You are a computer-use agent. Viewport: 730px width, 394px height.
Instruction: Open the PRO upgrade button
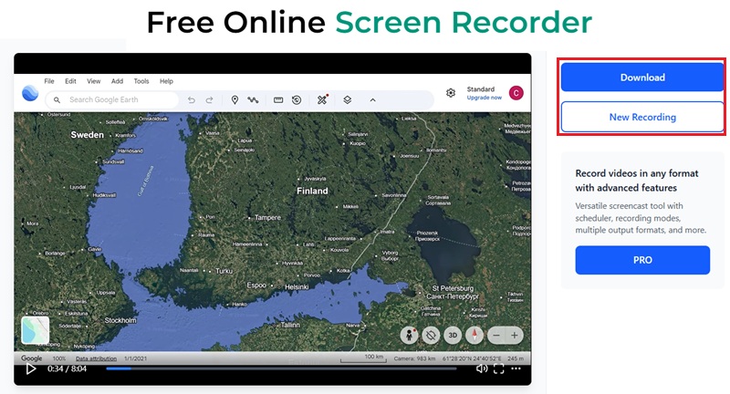click(642, 260)
